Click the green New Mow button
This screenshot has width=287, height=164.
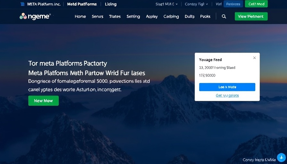(x=43, y=101)
